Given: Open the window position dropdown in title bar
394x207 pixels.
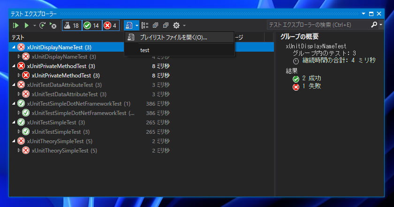Looking at the screenshot, I should (x=364, y=14).
